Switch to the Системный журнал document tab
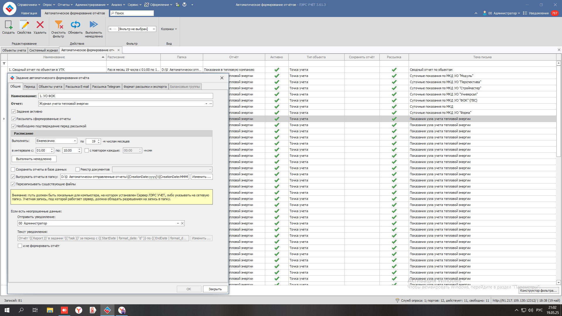Screen dimensions: 562x316 coord(43,50)
